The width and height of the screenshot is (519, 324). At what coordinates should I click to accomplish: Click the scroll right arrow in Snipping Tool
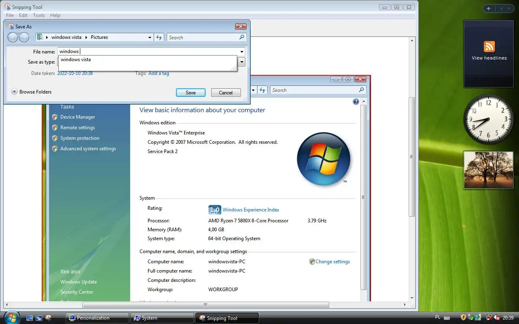[405, 305]
